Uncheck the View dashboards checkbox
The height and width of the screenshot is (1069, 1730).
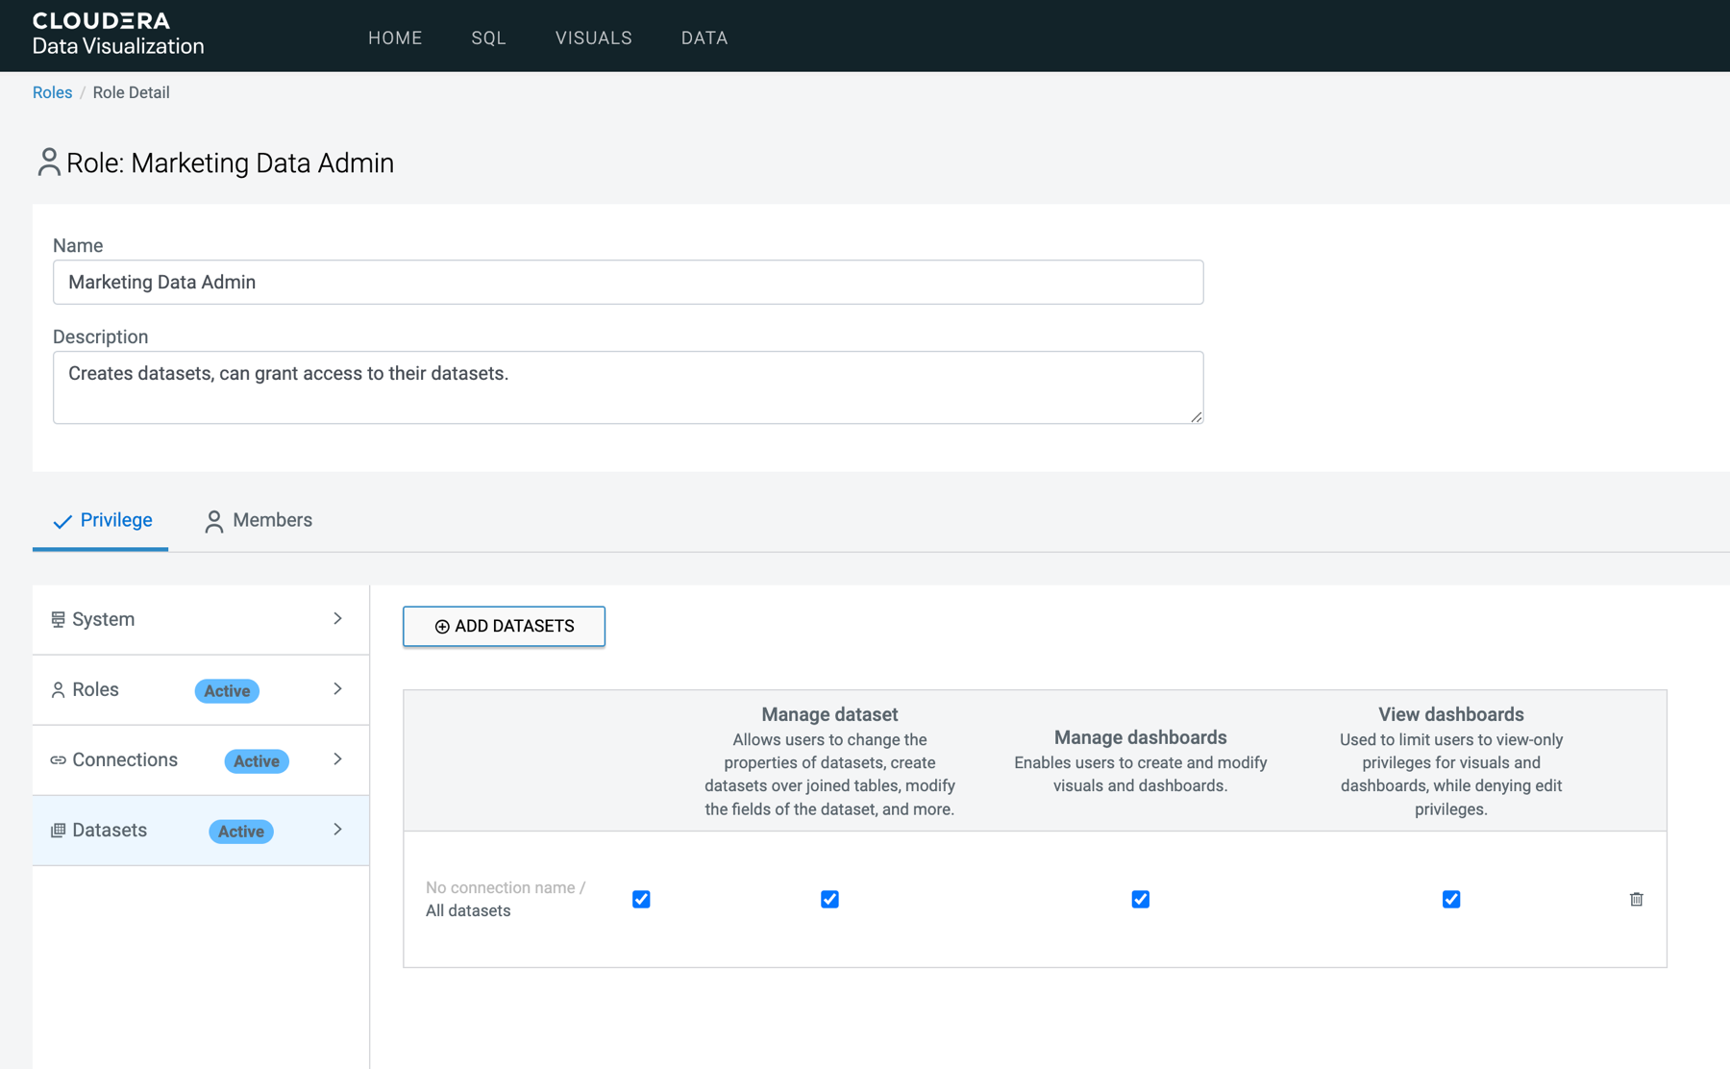pyautogui.click(x=1451, y=899)
